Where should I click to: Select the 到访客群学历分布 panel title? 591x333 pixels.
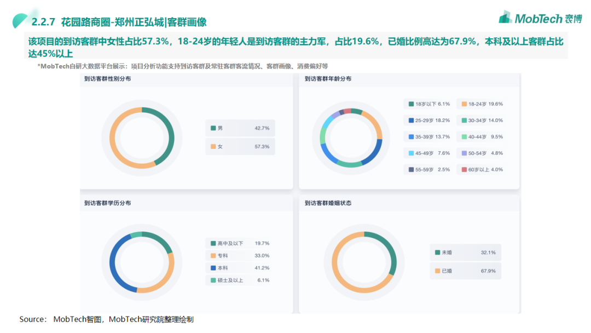108,203
